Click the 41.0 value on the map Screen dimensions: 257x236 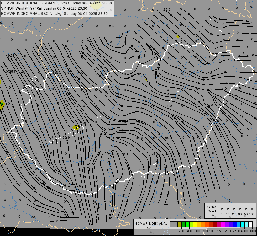coord(81,106)
